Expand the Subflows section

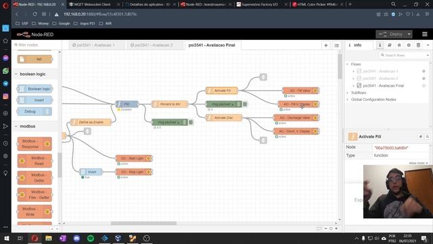pyautogui.click(x=347, y=93)
